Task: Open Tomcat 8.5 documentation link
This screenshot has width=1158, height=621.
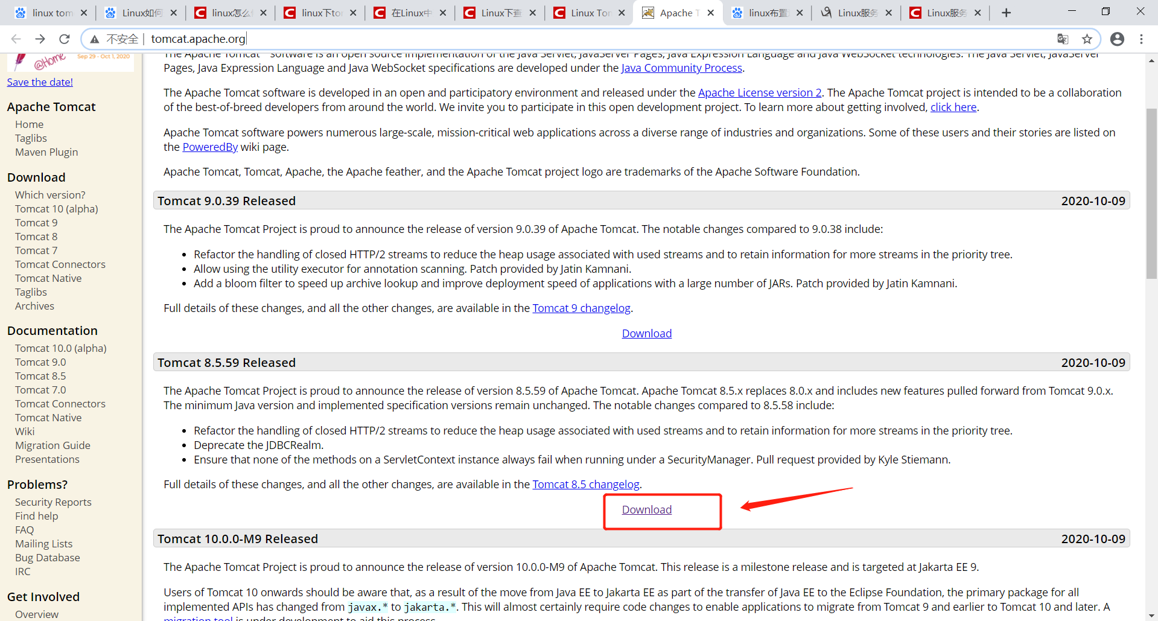Action: (x=40, y=376)
